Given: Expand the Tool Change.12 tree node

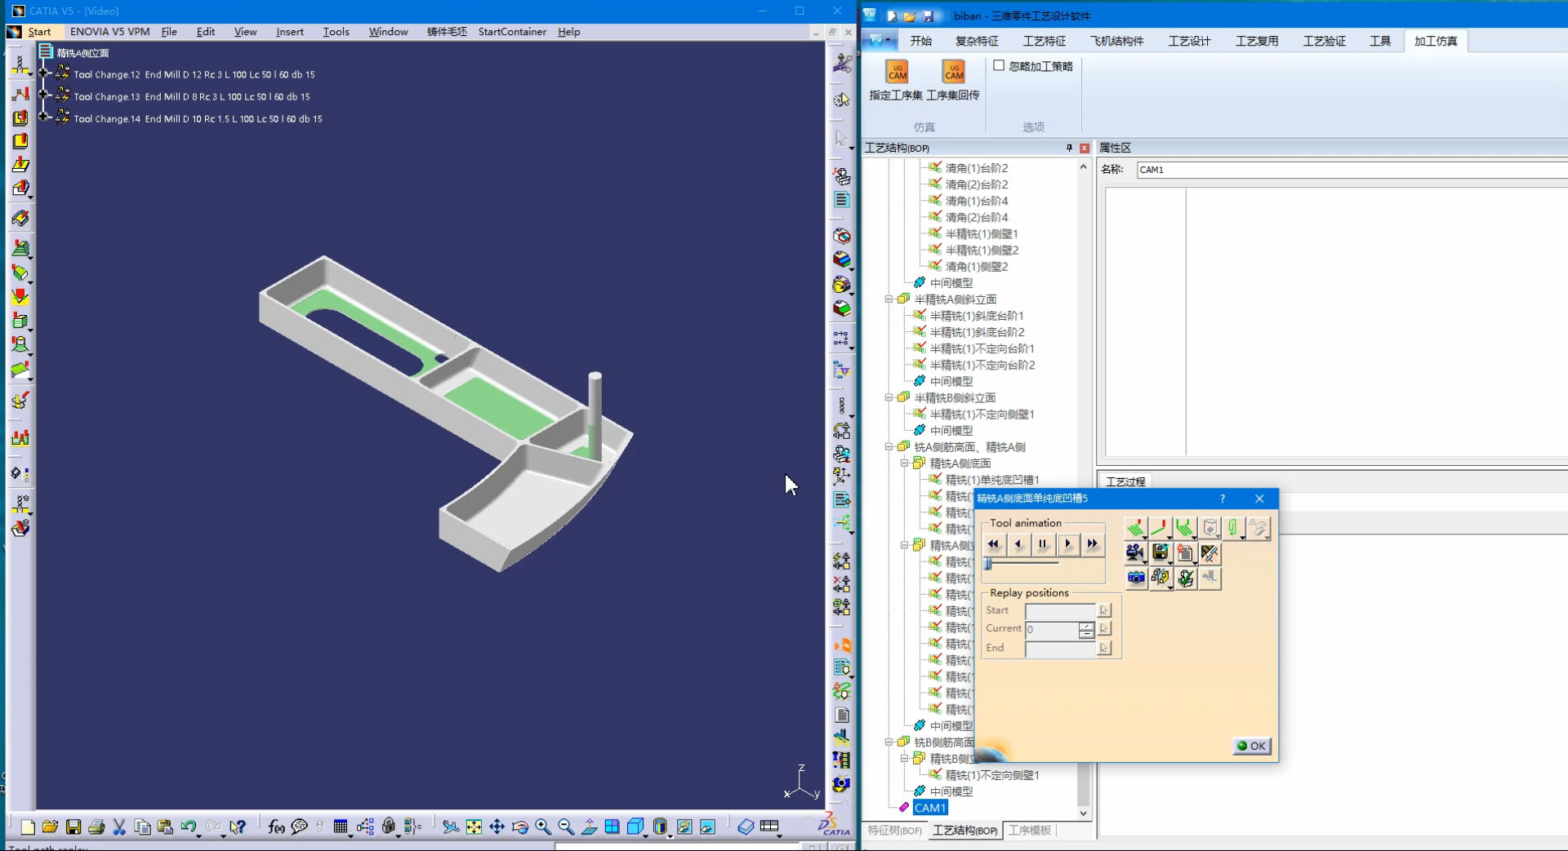Looking at the screenshot, I should click(44, 74).
